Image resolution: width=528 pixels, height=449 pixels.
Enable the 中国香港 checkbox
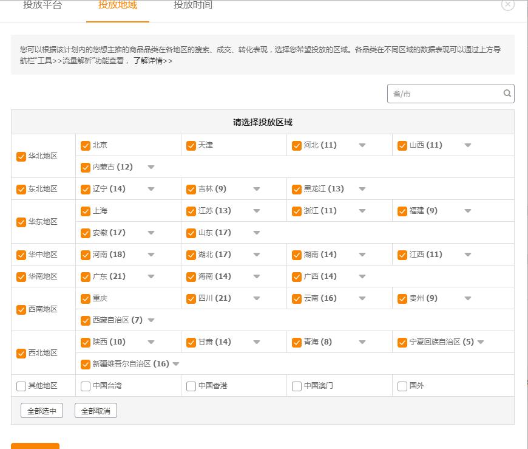pyautogui.click(x=191, y=386)
